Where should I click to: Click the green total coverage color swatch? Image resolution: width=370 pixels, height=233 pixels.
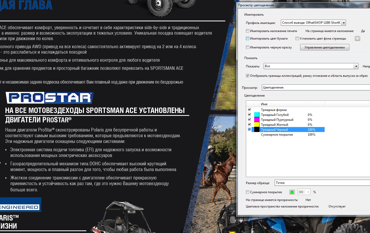click(x=292, y=192)
